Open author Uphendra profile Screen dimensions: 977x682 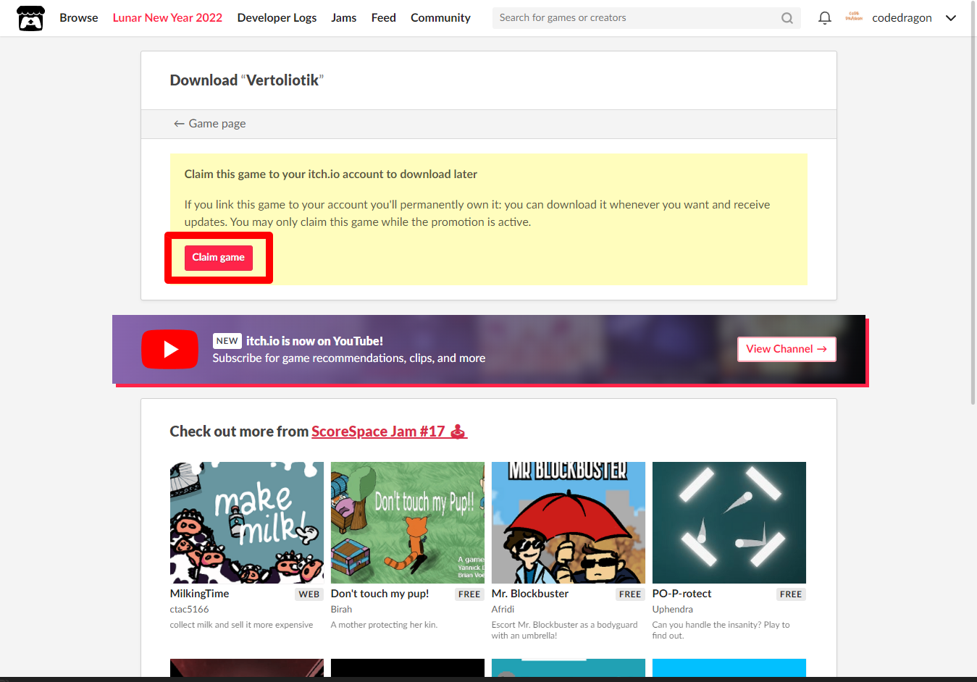point(673,610)
